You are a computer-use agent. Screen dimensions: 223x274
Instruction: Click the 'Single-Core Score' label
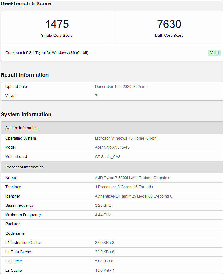57,35
